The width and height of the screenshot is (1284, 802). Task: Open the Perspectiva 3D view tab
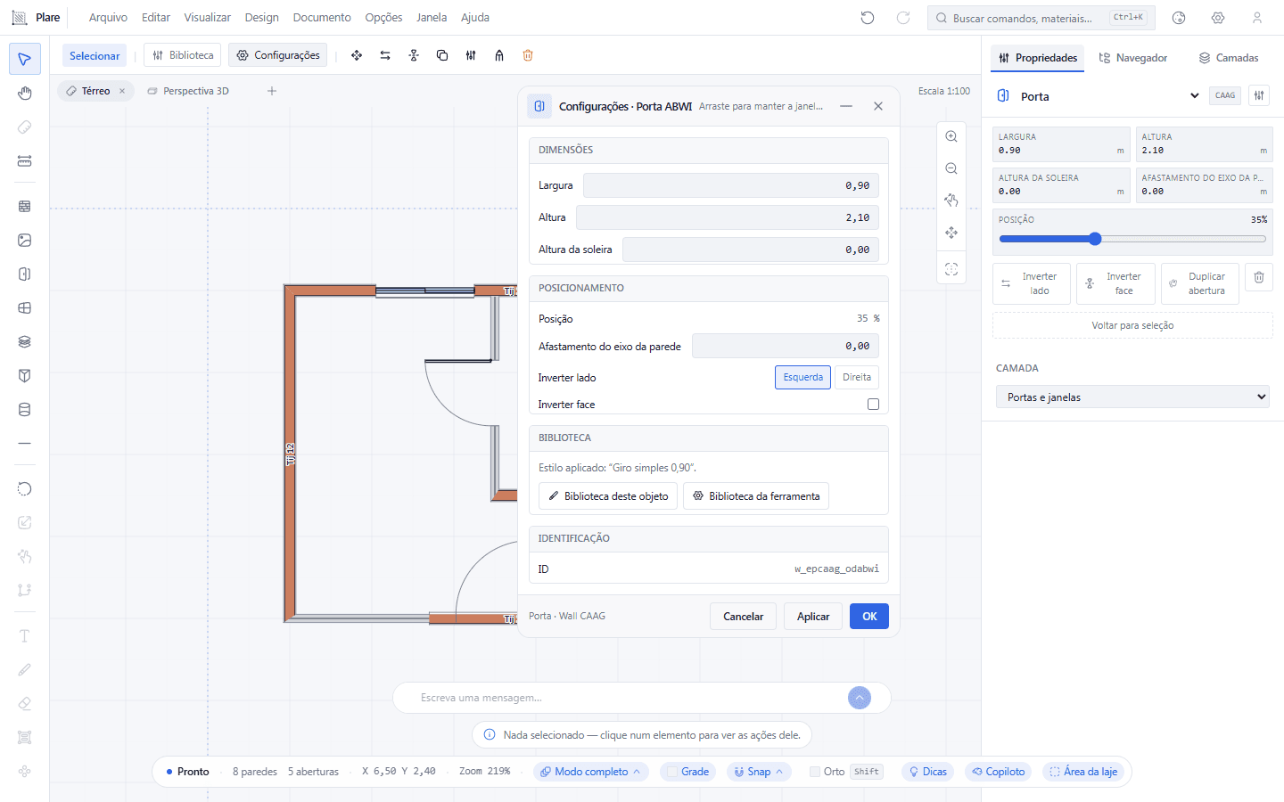(188, 91)
